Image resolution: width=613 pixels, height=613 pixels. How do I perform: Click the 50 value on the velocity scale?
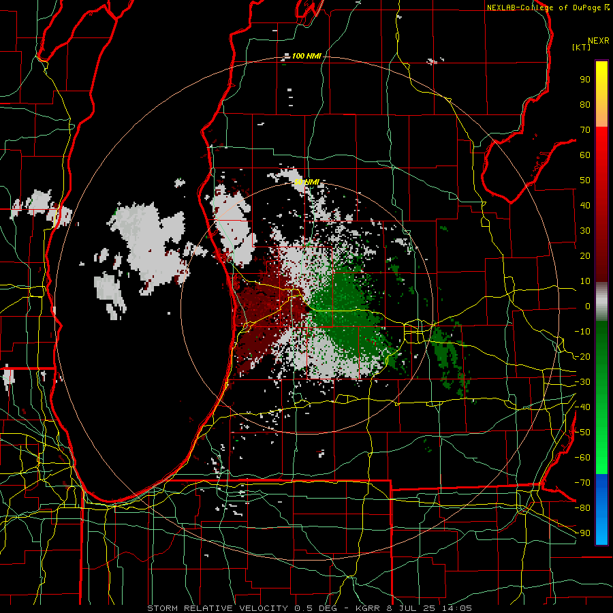coord(585,180)
